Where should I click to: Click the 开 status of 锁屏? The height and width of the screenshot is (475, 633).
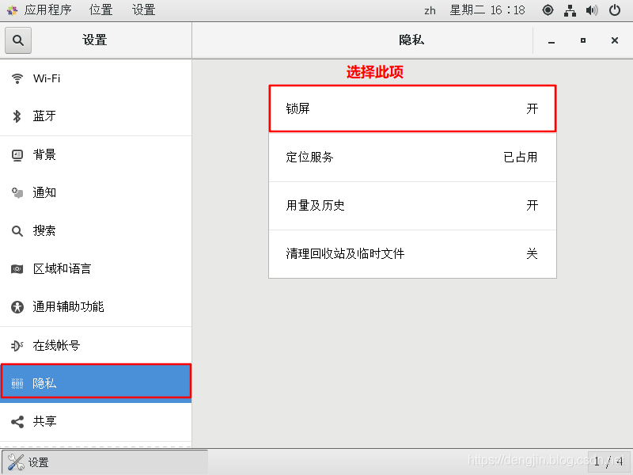click(532, 108)
